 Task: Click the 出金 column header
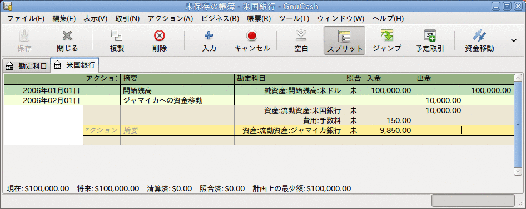click(439, 79)
